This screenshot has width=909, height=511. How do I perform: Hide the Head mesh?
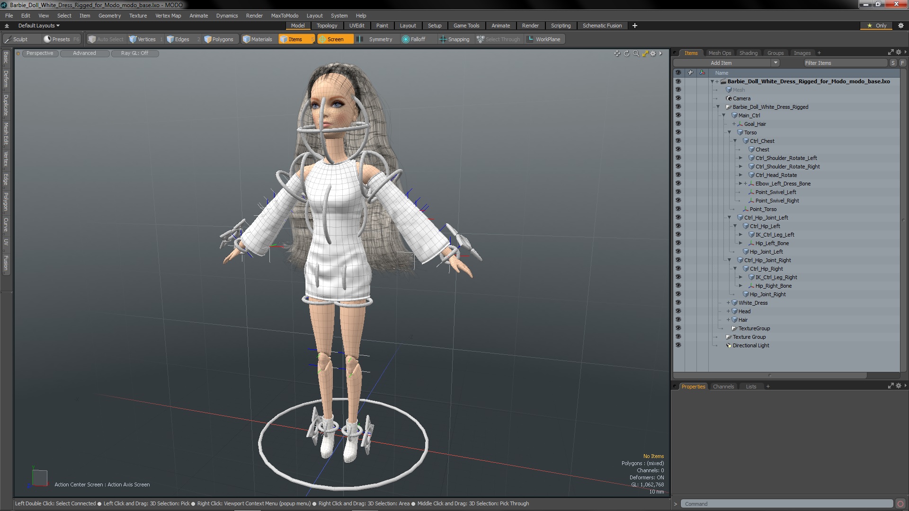(x=678, y=311)
